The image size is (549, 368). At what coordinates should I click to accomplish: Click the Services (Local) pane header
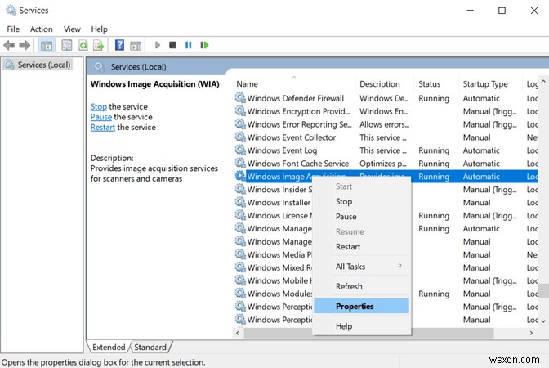318,66
